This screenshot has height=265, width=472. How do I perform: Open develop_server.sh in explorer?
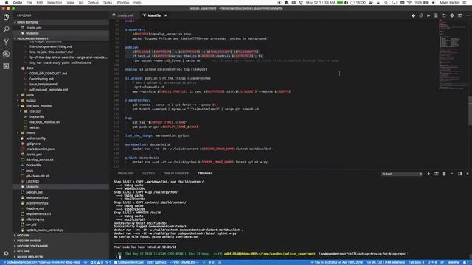40,160
